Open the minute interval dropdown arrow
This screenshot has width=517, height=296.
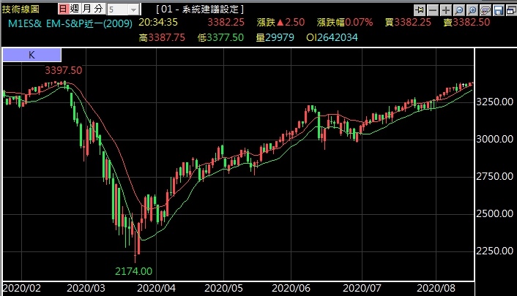tap(133, 10)
